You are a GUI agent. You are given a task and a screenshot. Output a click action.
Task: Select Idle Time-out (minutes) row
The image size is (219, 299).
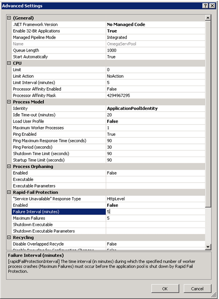click(108, 115)
